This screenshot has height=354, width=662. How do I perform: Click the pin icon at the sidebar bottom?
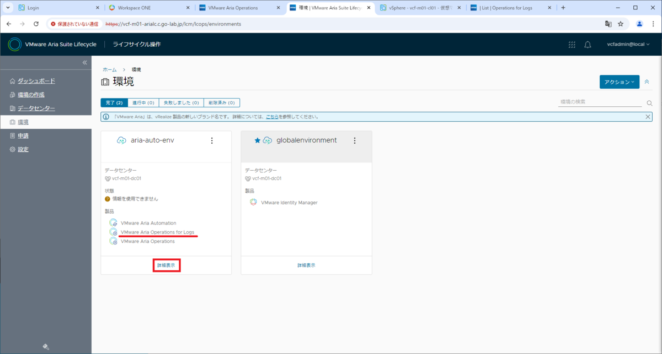[46, 347]
